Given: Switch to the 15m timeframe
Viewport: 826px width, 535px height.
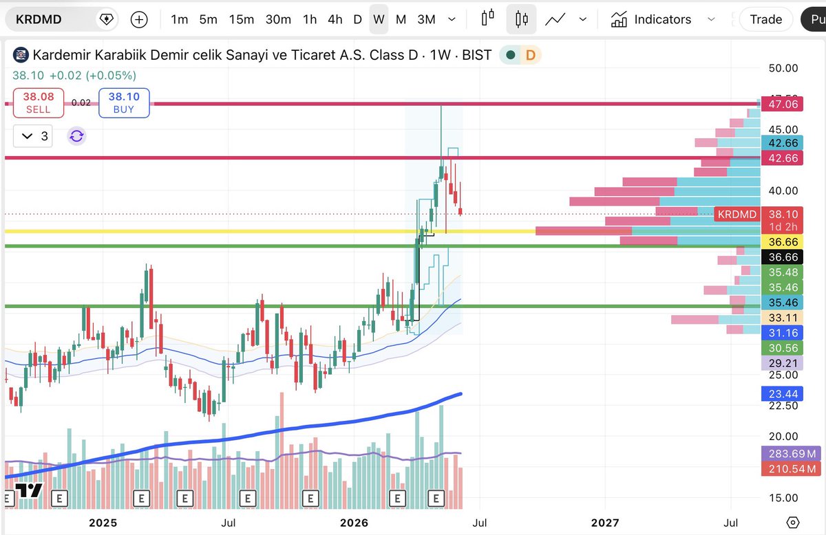Looking at the screenshot, I should [x=242, y=19].
